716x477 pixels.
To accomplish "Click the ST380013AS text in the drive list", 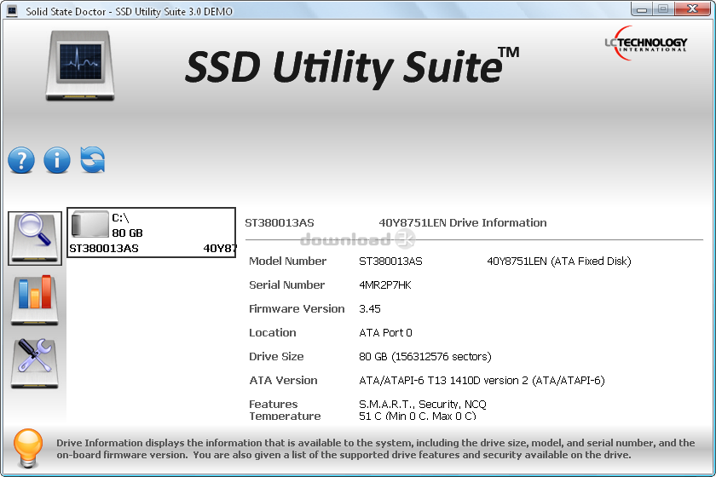I will pos(104,249).
